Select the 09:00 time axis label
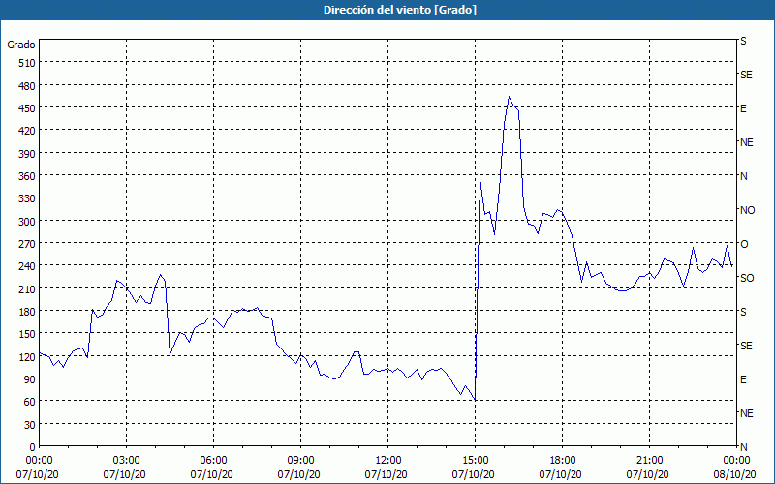The width and height of the screenshot is (775, 484). coord(300,461)
